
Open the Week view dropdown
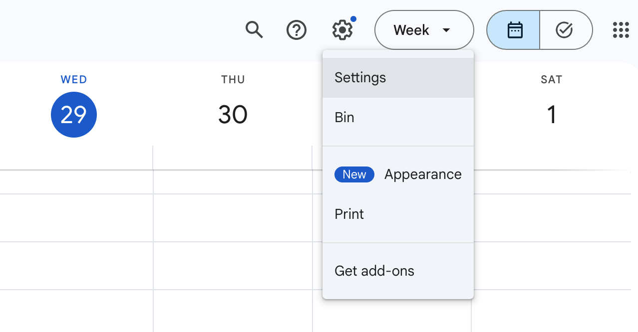click(424, 30)
